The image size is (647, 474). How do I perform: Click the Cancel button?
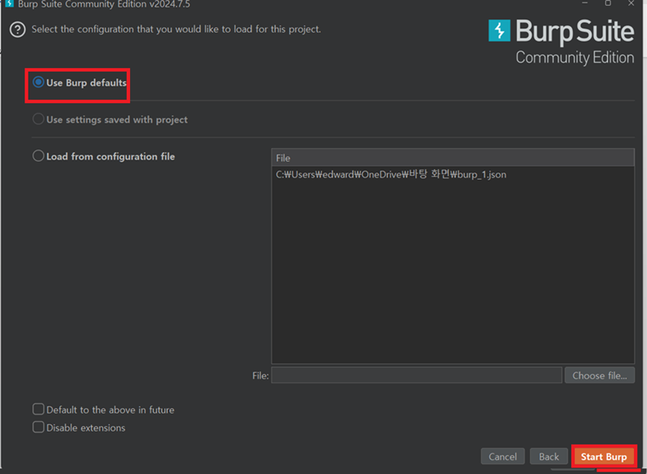(x=502, y=456)
